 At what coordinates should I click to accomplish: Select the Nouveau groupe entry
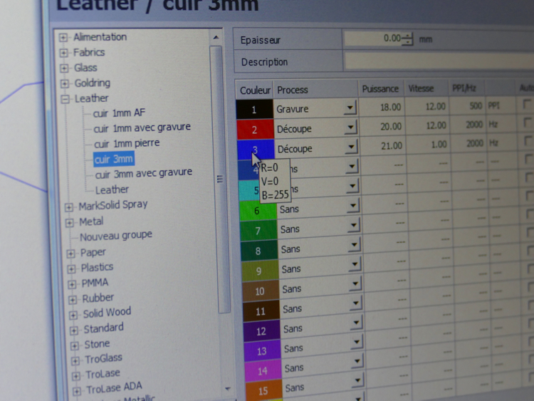coord(116,236)
